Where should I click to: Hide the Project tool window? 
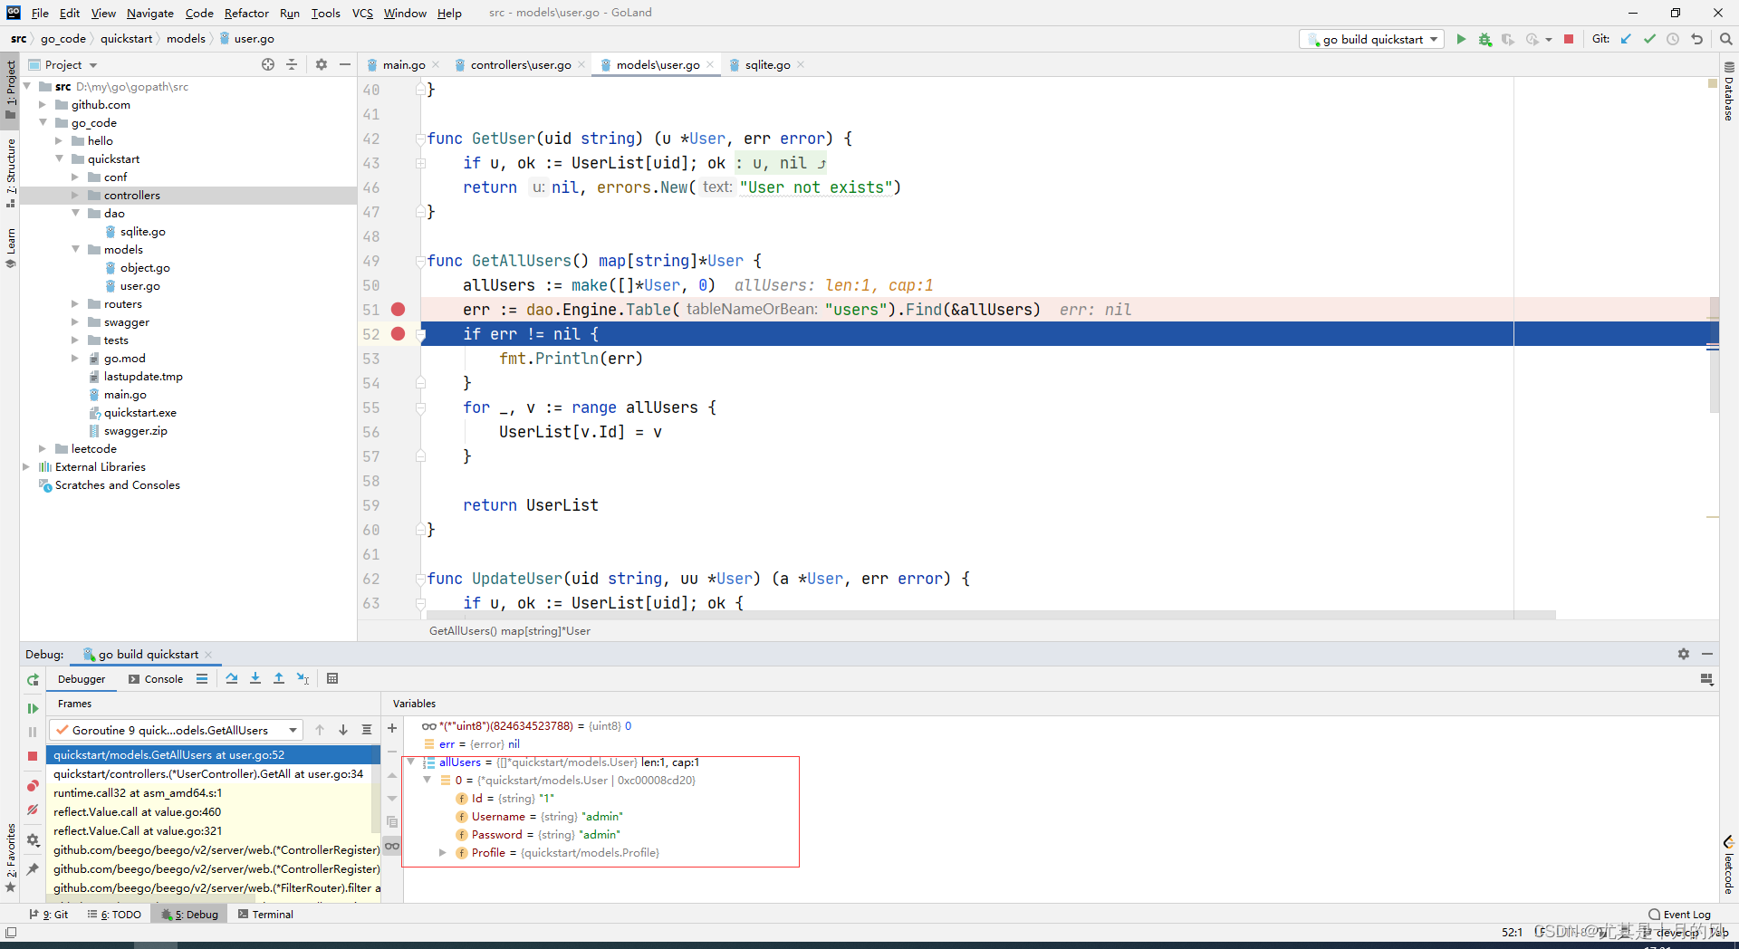coord(345,64)
